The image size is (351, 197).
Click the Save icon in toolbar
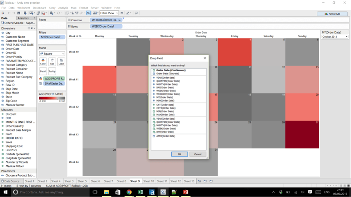pos(19,13)
